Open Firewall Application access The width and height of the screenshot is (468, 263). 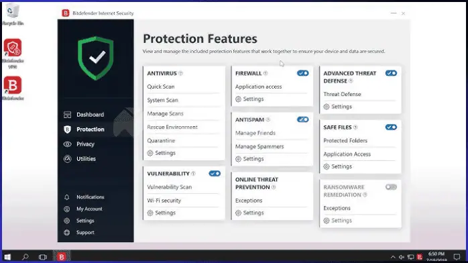258,87
